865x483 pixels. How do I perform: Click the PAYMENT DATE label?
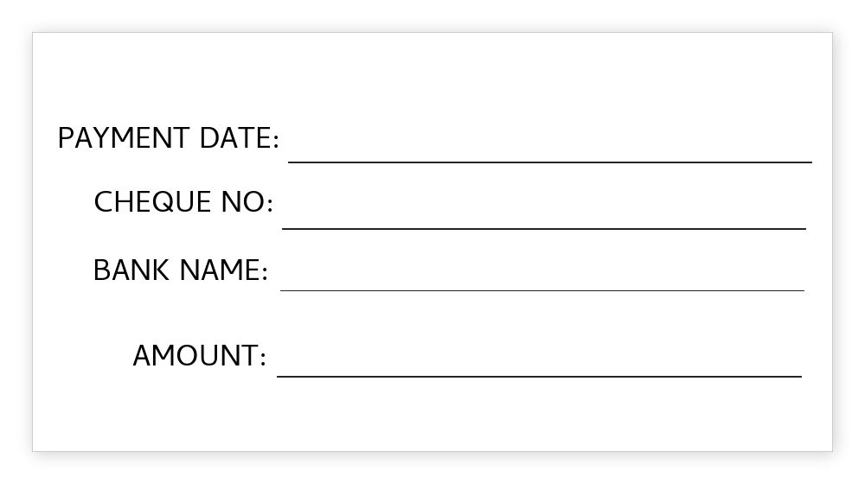168,138
